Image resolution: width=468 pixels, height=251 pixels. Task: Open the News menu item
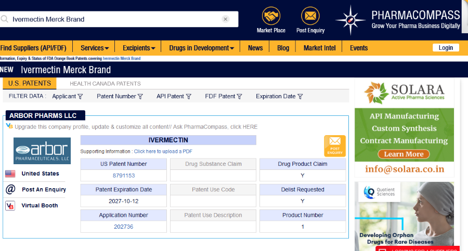click(x=255, y=48)
